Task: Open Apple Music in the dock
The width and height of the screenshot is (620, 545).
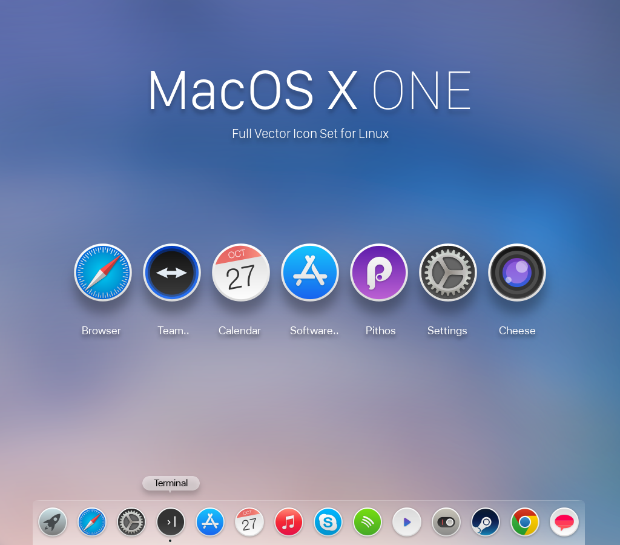Action: 289,522
